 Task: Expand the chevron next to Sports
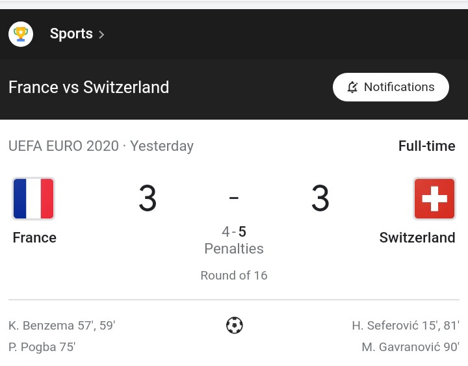101,34
